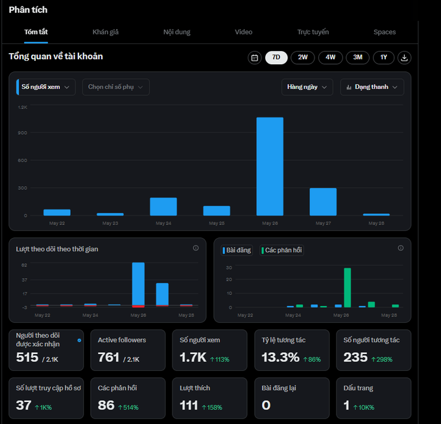Click the 113% increase indicator
Image resolution: width=441 pixels, height=424 pixels.
tap(220, 360)
